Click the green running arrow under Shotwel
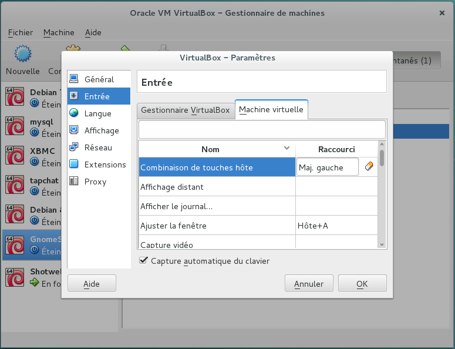The width and height of the screenshot is (455, 349). coord(34,282)
